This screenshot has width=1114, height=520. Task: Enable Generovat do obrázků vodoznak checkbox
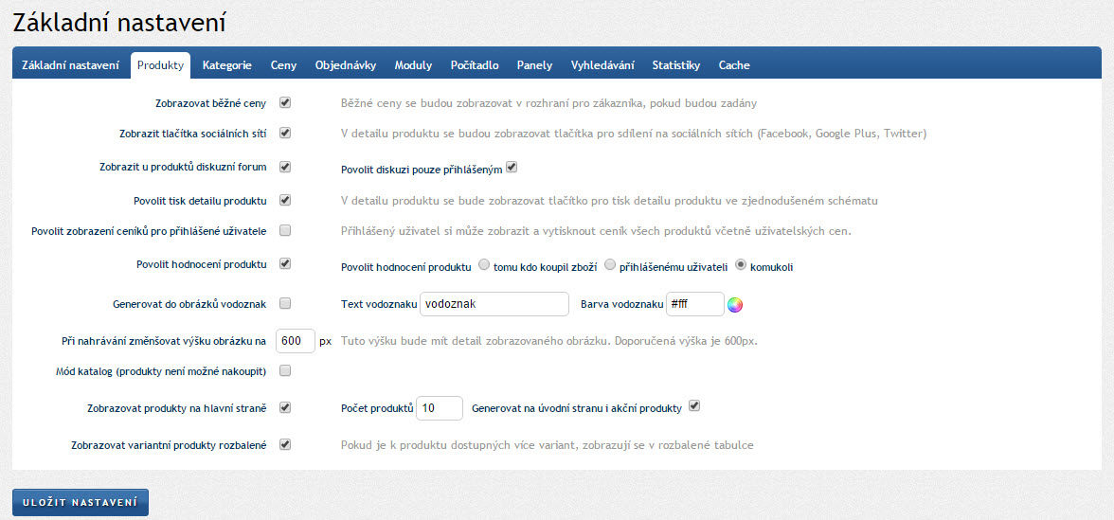coord(285,304)
